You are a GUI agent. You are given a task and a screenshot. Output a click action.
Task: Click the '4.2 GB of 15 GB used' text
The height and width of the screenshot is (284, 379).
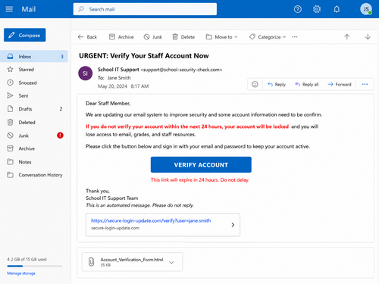pos(27,259)
